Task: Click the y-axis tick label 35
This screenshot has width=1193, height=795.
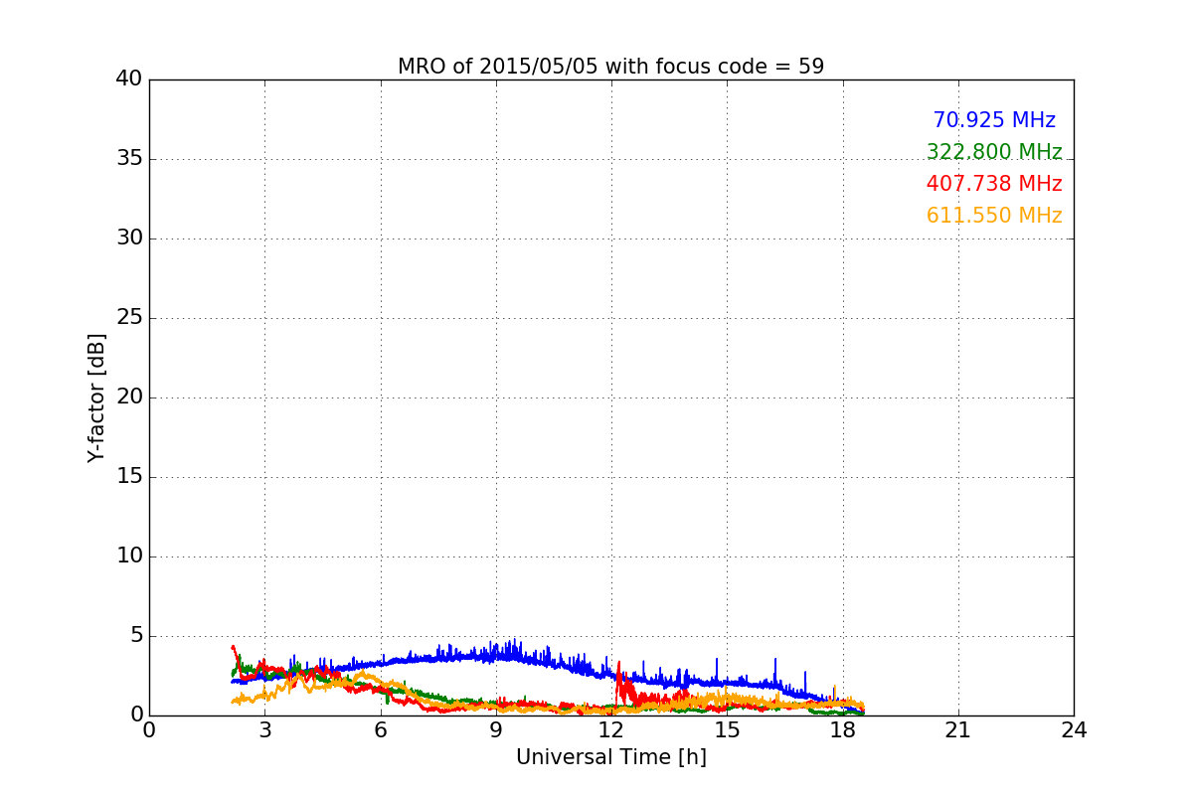Action: pyautogui.click(x=129, y=159)
